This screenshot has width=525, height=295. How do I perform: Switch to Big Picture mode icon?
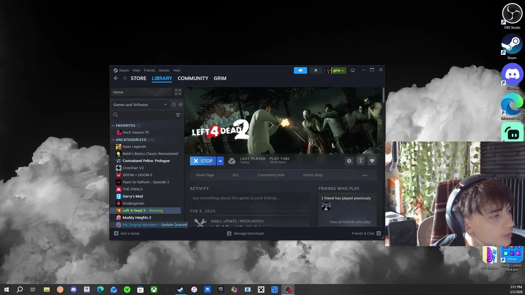click(352, 70)
